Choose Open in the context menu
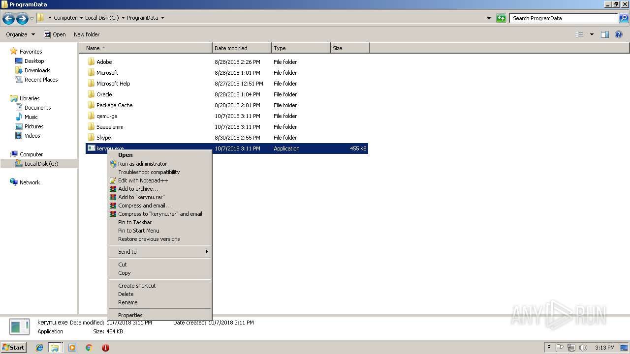This screenshot has height=354, width=630. [x=160, y=155]
